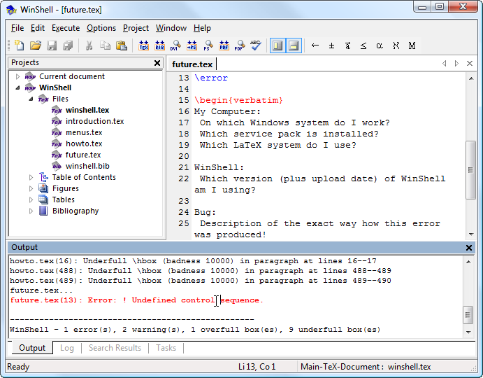The width and height of the screenshot is (483, 378).
Task: Run PDFLaTeX toolbar icon
Action: [224, 45]
